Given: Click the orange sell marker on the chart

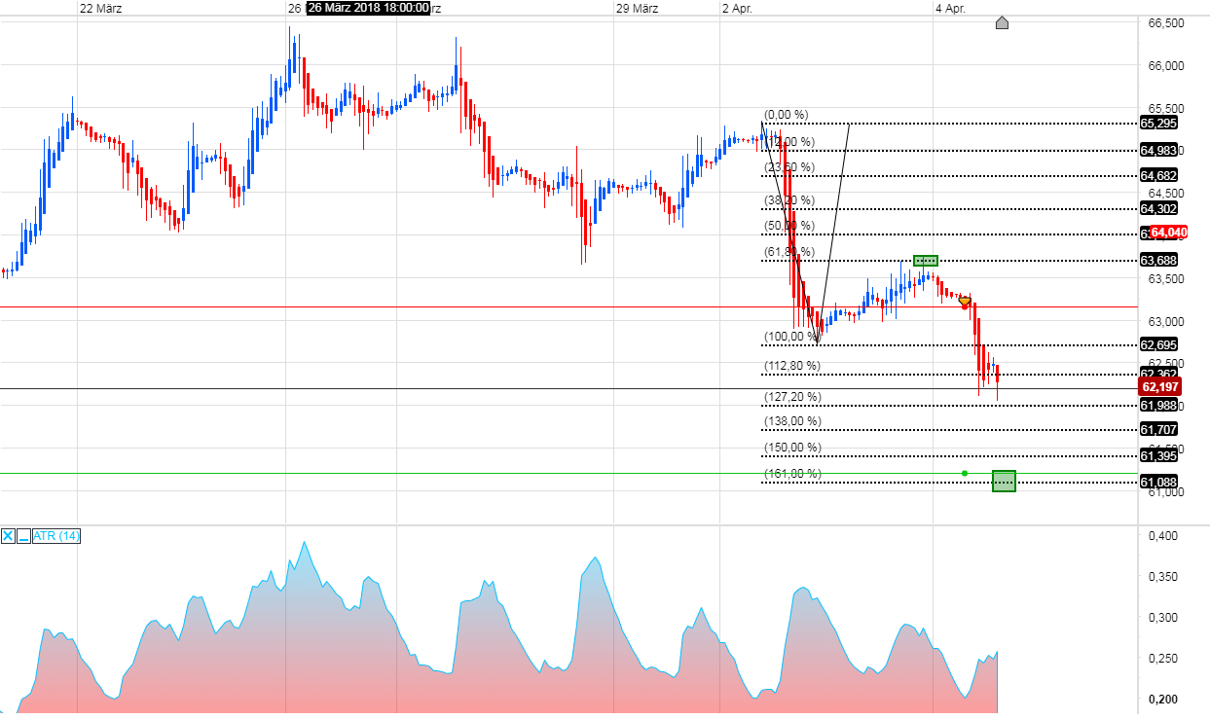Looking at the screenshot, I should coord(964,300).
